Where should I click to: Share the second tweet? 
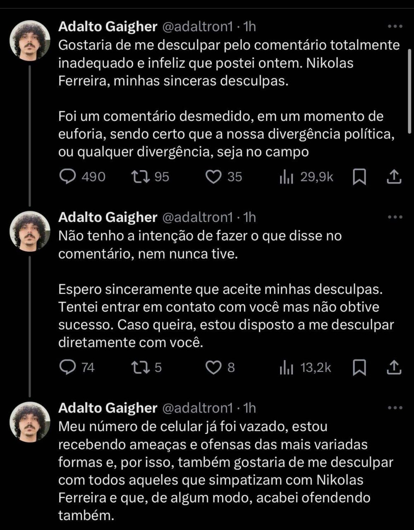pyautogui.click(x=394, y=368)
